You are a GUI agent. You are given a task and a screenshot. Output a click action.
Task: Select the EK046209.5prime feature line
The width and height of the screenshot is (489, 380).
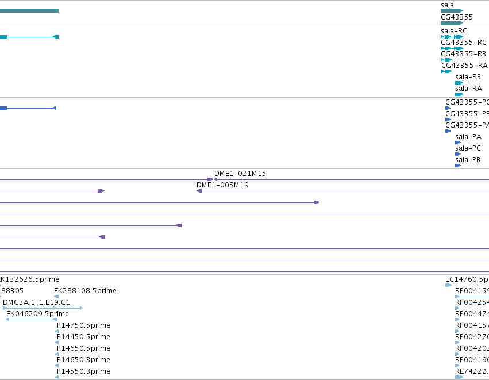[x=32, y=320]
